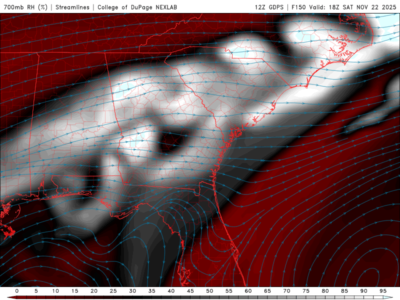Click the "Streamlines" label in the header

point(72,7)
